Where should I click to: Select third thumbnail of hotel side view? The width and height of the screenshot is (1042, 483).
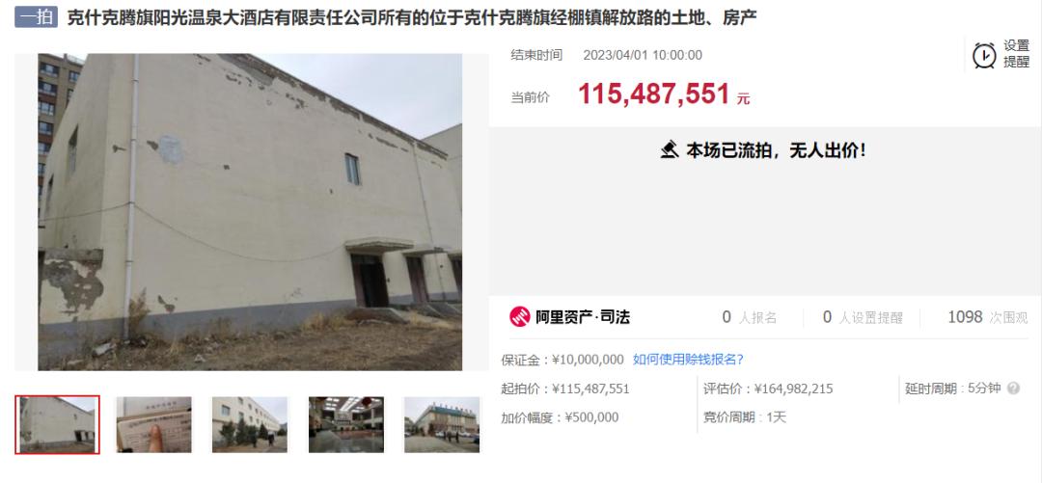point(250,424)
